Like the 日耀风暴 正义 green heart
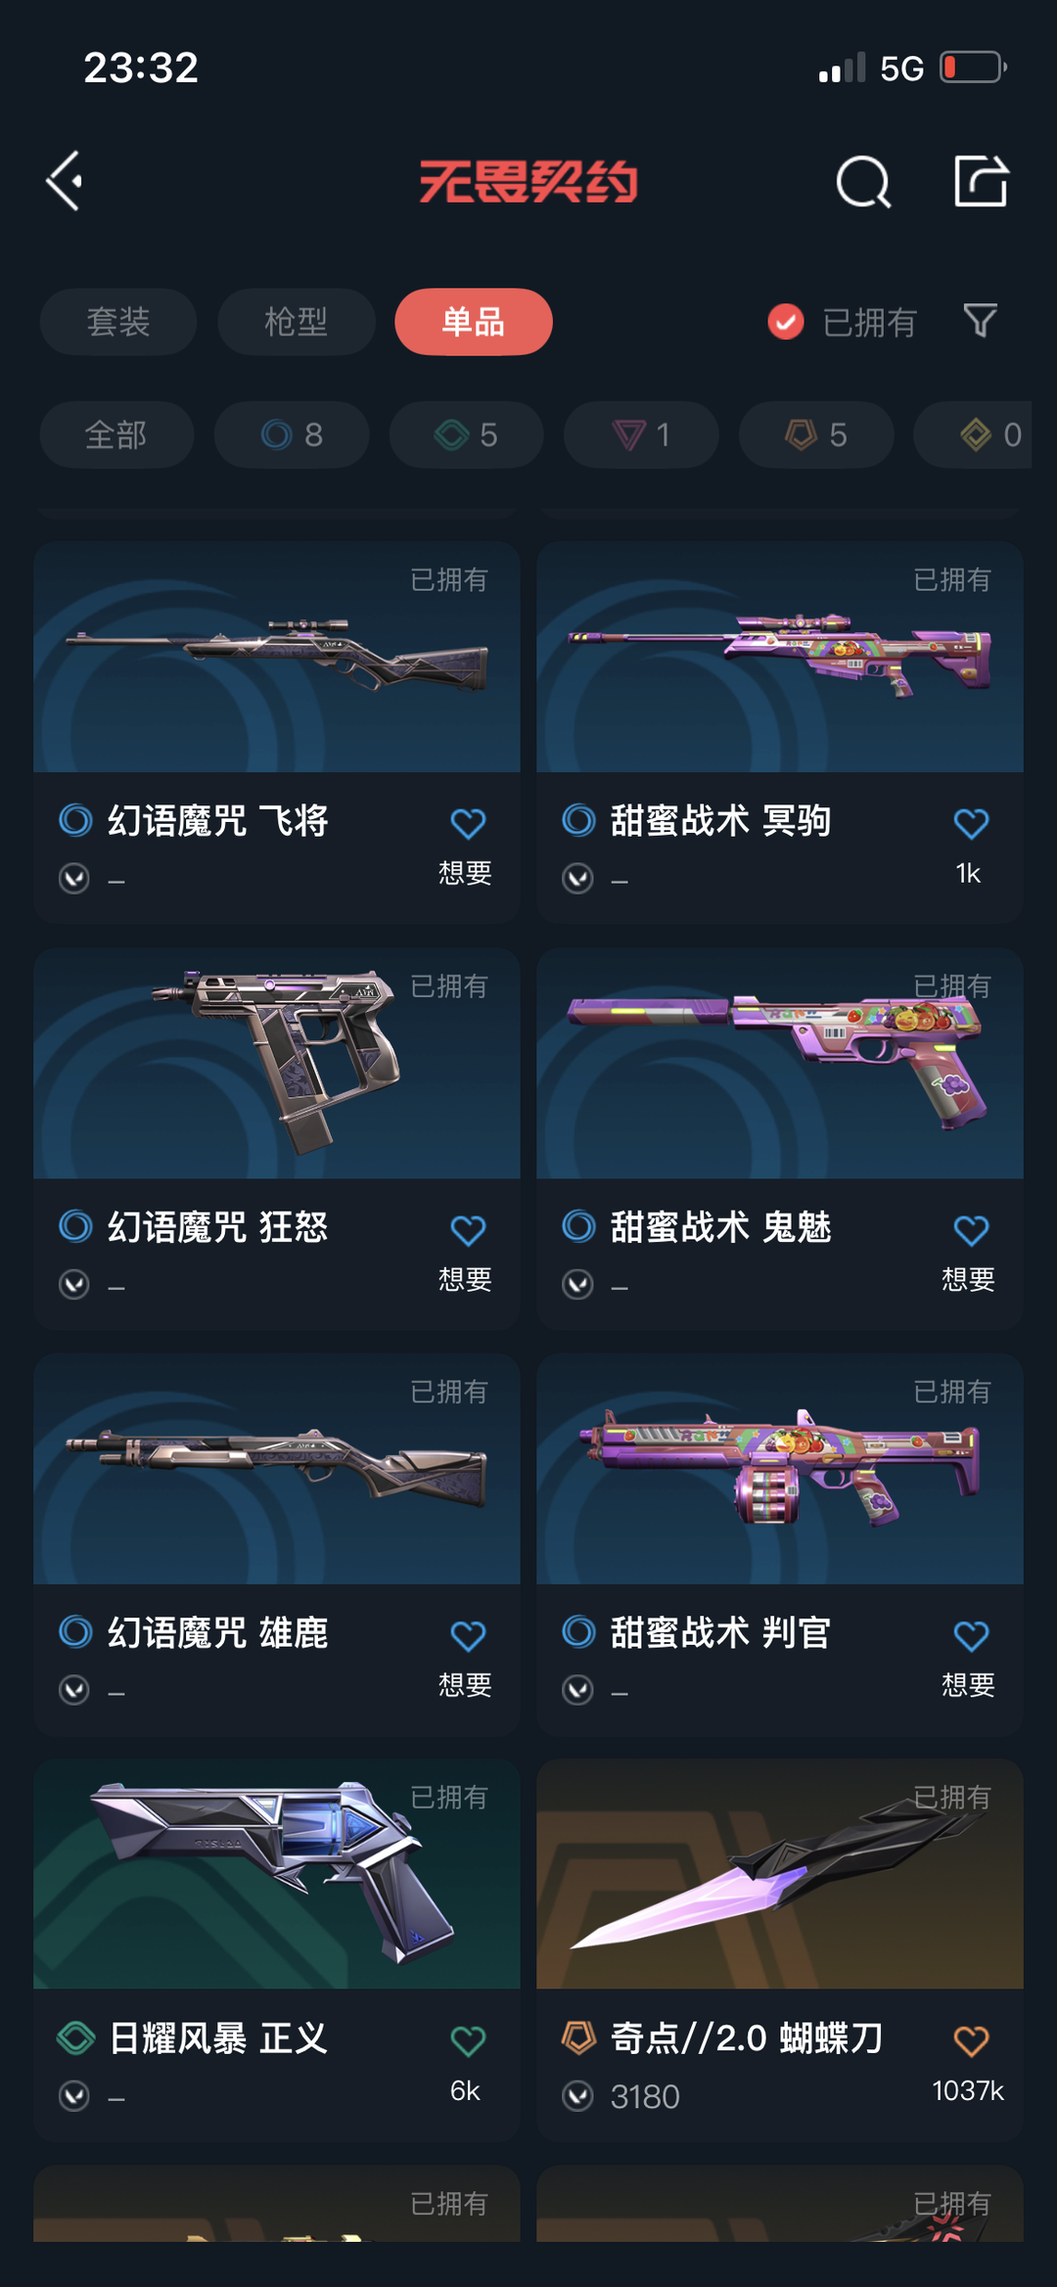Image resolution: width=1057 pixels, height=2287 pixels. pos(468,2041)
